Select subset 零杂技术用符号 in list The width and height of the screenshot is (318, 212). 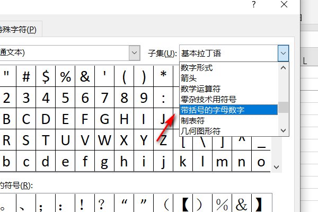229,99
